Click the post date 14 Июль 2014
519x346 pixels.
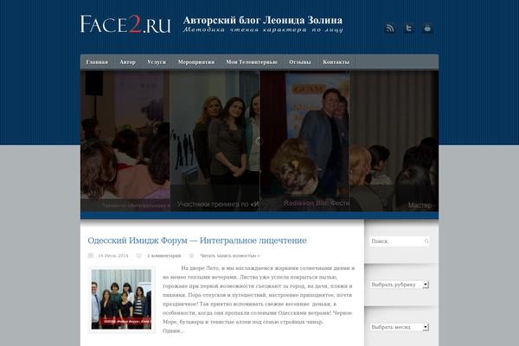[112, 256]
